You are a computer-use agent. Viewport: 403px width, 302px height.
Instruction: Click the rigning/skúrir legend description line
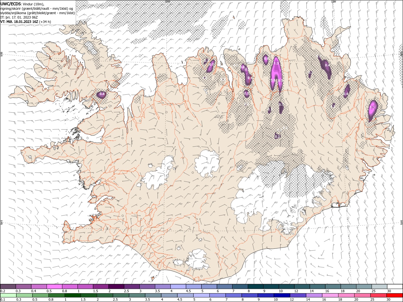pos(37,8)
